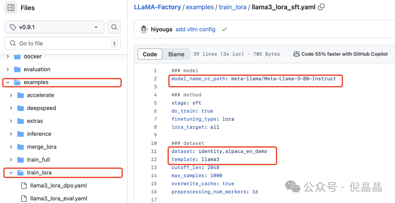Click file icon of llama3_lora_eval.yaml

pyautogui.click(x=24, y=199)
